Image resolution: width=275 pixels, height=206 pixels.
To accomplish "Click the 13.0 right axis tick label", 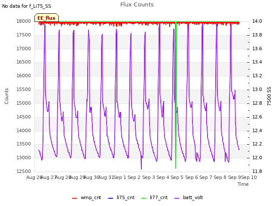I will coord(257,90).
